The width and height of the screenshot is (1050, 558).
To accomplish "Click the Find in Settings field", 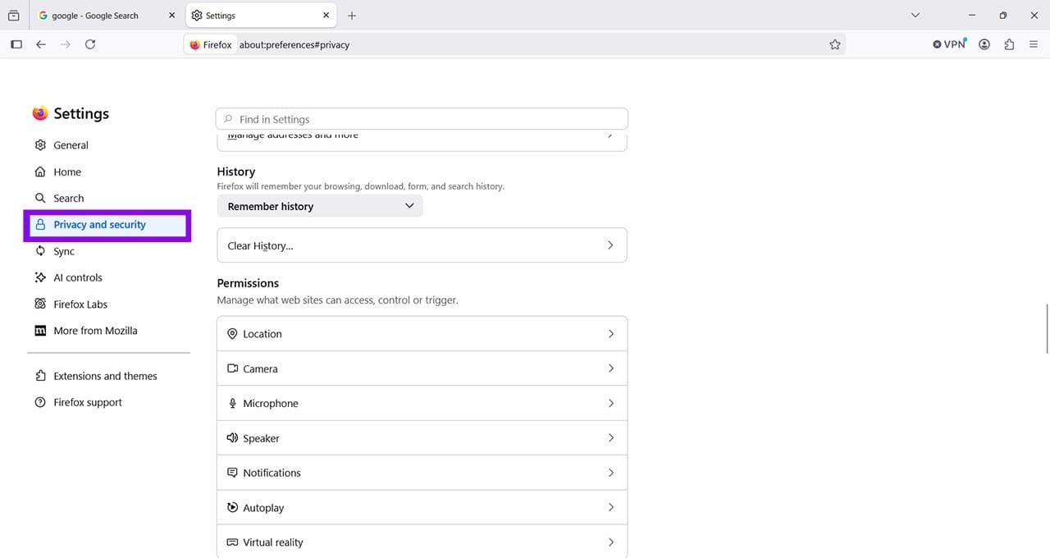I will (422, 119).
